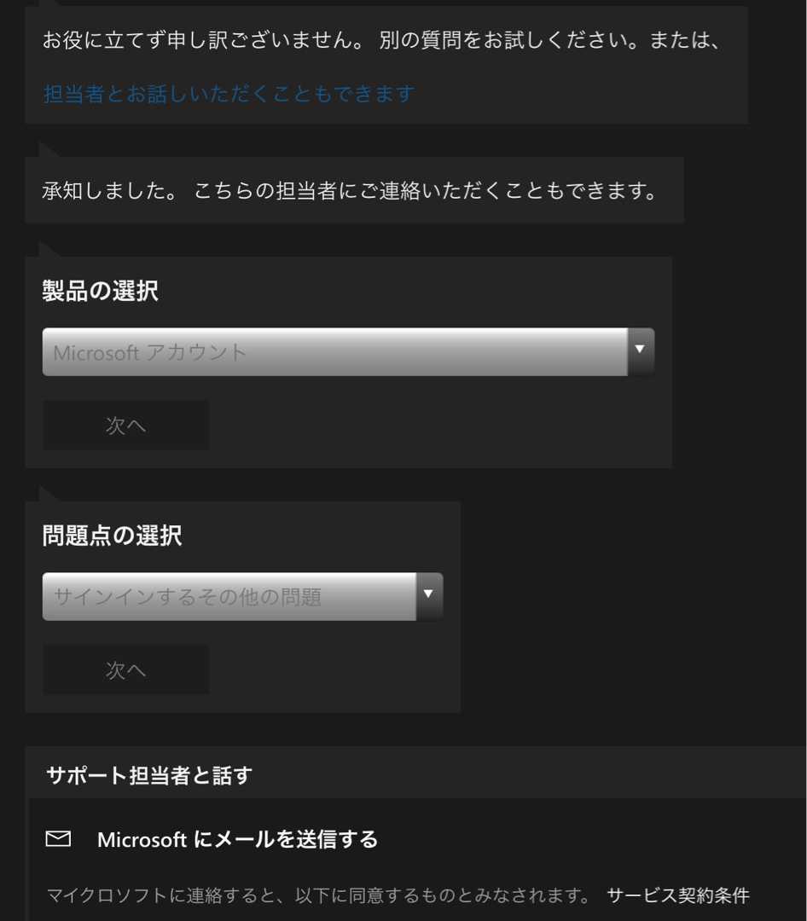
Task: Follow the 担当者とお話しいただくこともできます link
Action: click(229, 94)
